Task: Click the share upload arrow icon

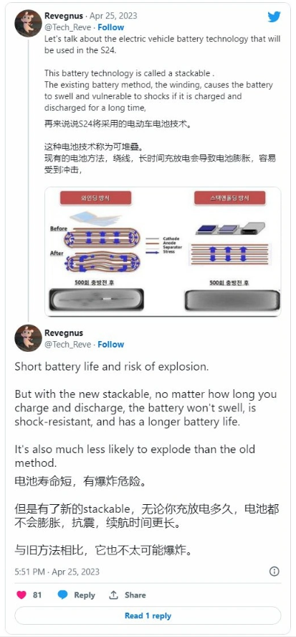Action: coord(113,595)
